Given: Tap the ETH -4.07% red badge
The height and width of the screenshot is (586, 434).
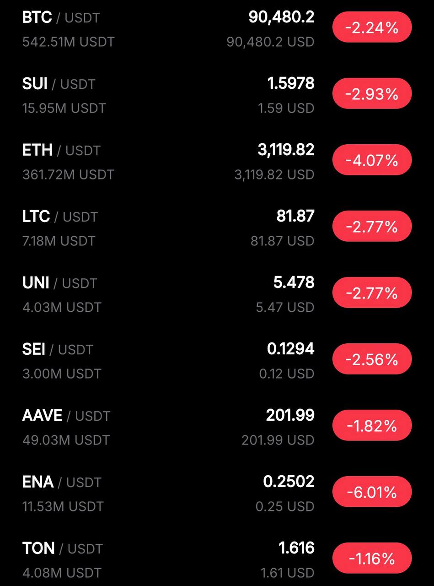Looking at the screenshot, I should (372, 161).
